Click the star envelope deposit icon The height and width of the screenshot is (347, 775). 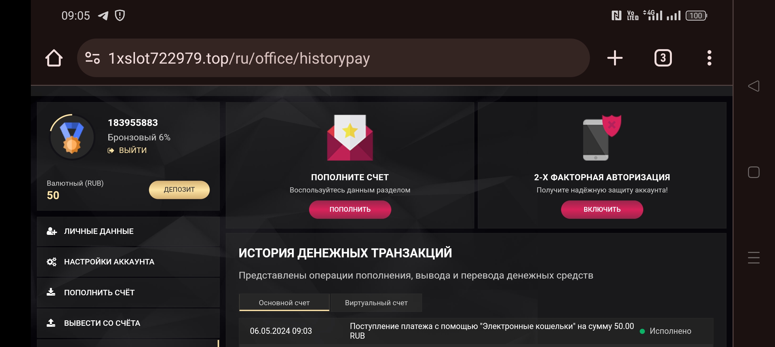click(350, 138)
